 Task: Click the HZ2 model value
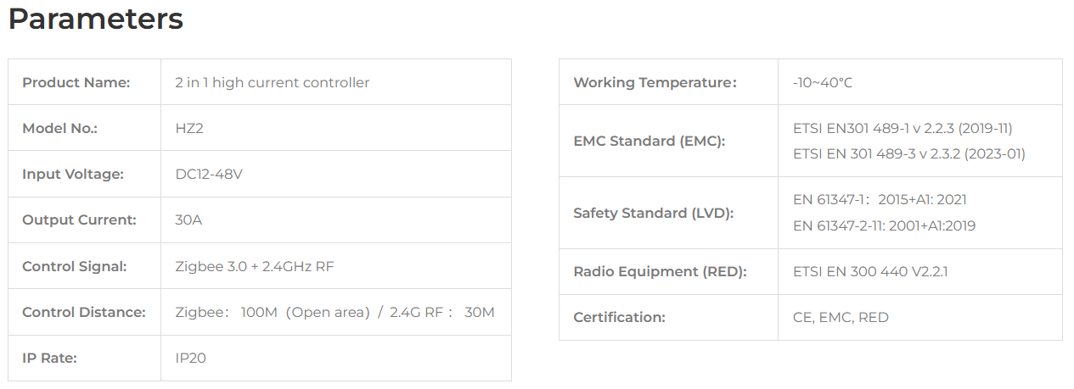tap(189, 128)
